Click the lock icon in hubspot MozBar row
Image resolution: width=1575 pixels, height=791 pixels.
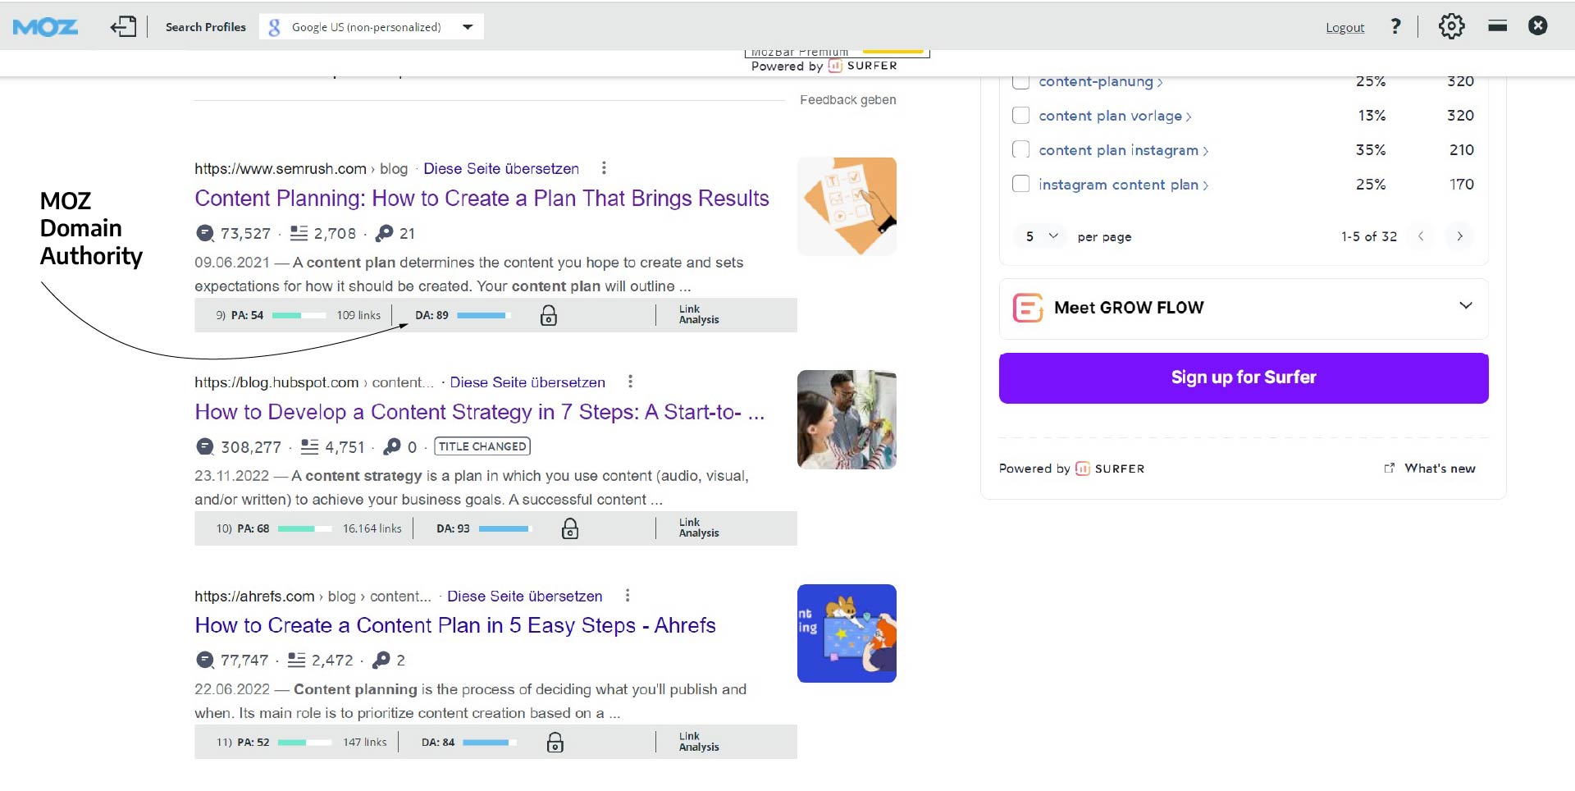pos(570,529)
